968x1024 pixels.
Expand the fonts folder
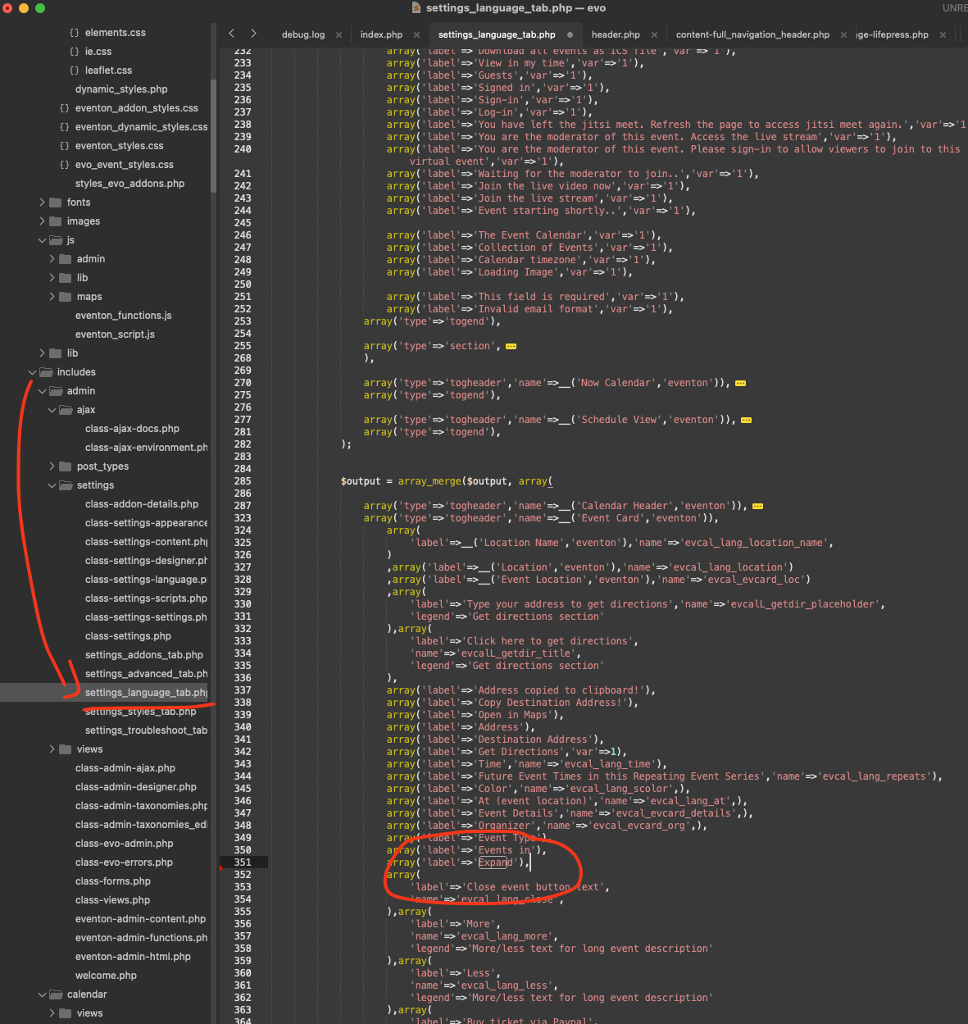[x=43, y=203]
